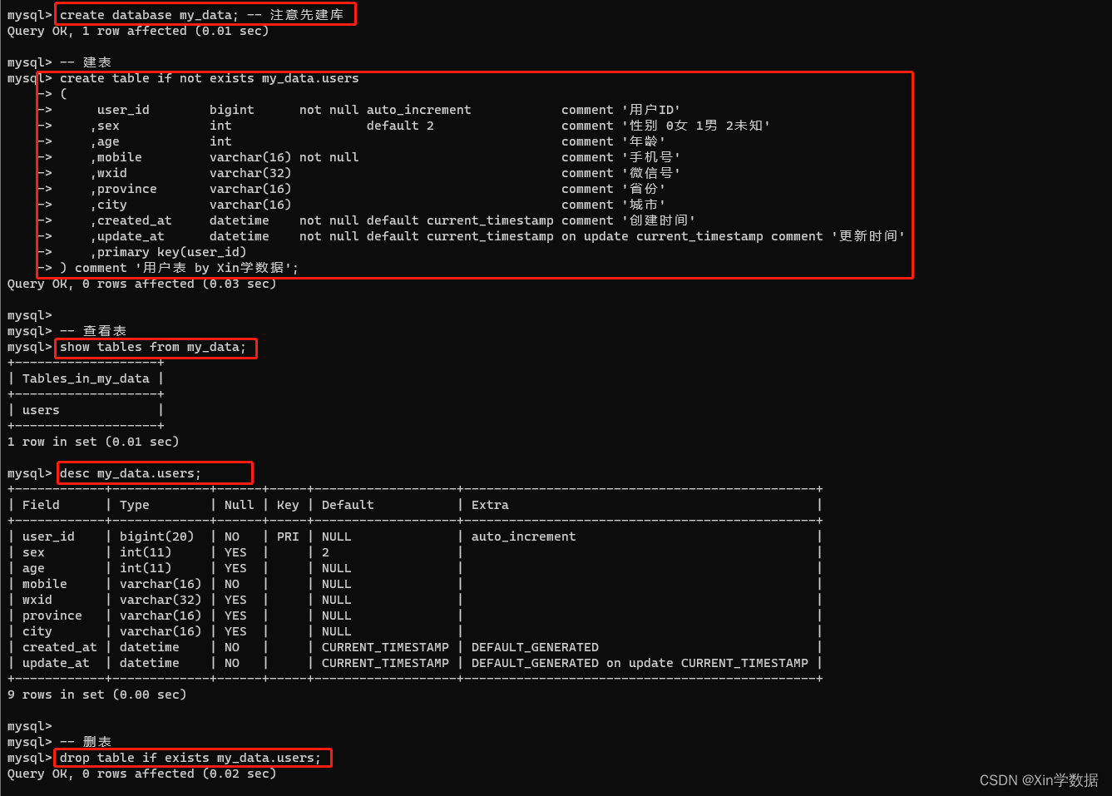This screenshot has width=1112, height=796.
Task: Click 'not null auto_increment' on user_id line
Action: (x=385, y=110)
